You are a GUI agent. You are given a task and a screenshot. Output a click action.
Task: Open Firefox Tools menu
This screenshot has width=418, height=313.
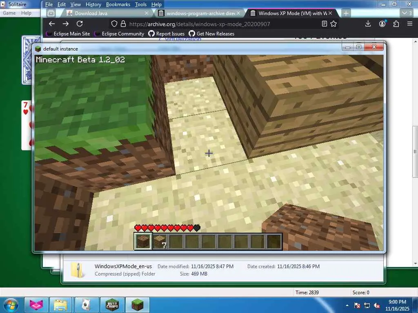pyautogui.click(x=140, y=4)
